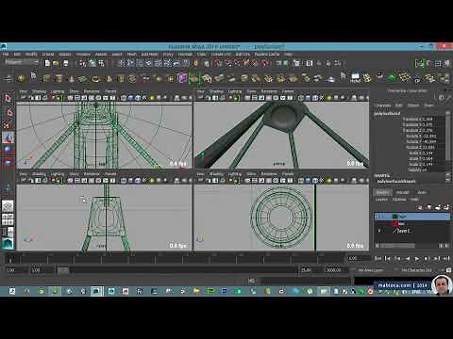
Task: Toggle visibility of the highlighted display layer
Action: 379,217
